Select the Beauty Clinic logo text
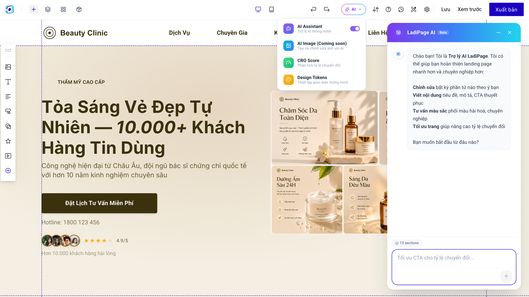 pyautogui.click(x=84, y=33)
